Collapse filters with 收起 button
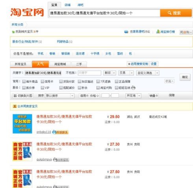 [x=169, y=81]
